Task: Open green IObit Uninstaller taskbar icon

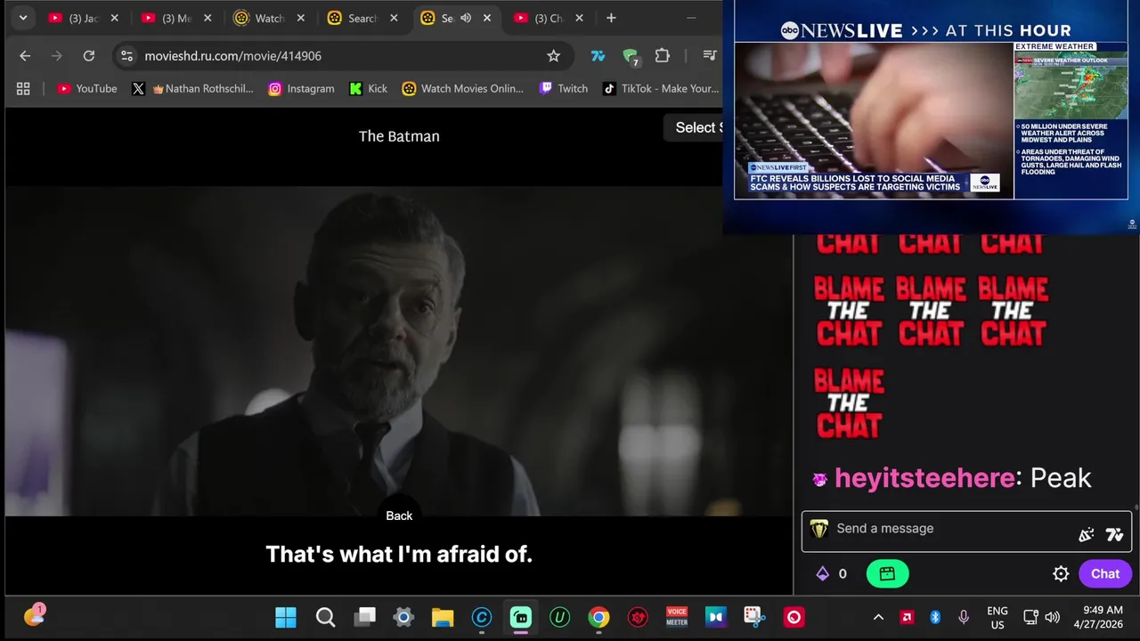Action: [x=559, y=617]
